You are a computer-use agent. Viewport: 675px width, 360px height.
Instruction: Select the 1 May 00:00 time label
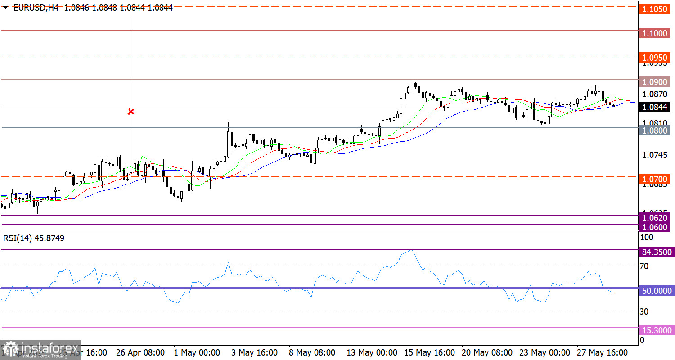[x=198, y=352]
